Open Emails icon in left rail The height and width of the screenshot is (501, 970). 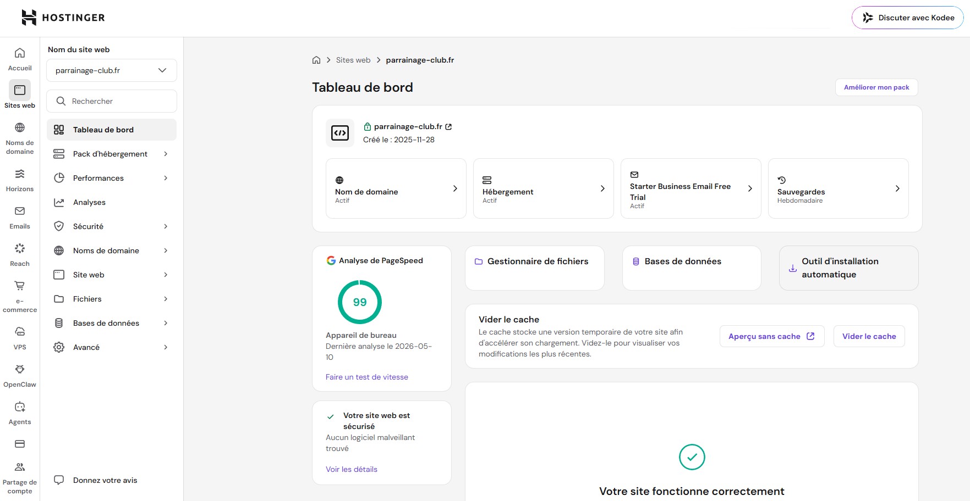(x=20, y=211)
